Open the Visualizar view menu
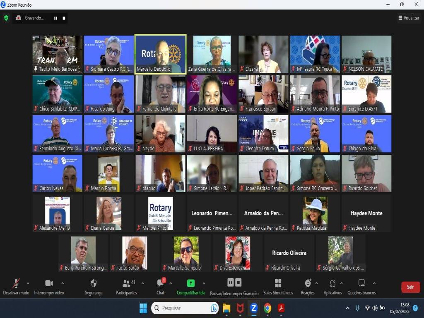 pos(408,18)
